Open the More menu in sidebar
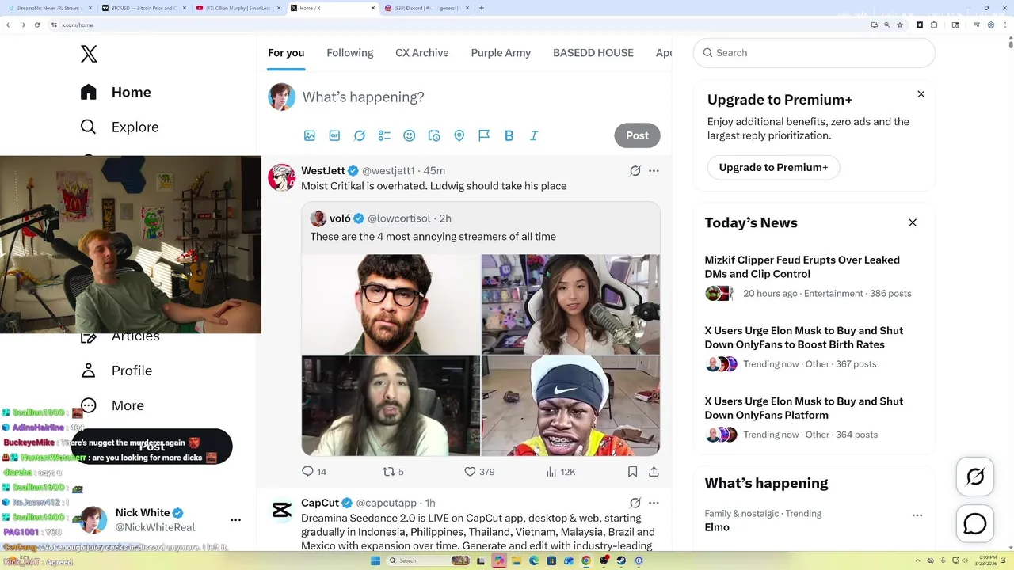This screenshot has width=1014, height=570. (112, 405)
